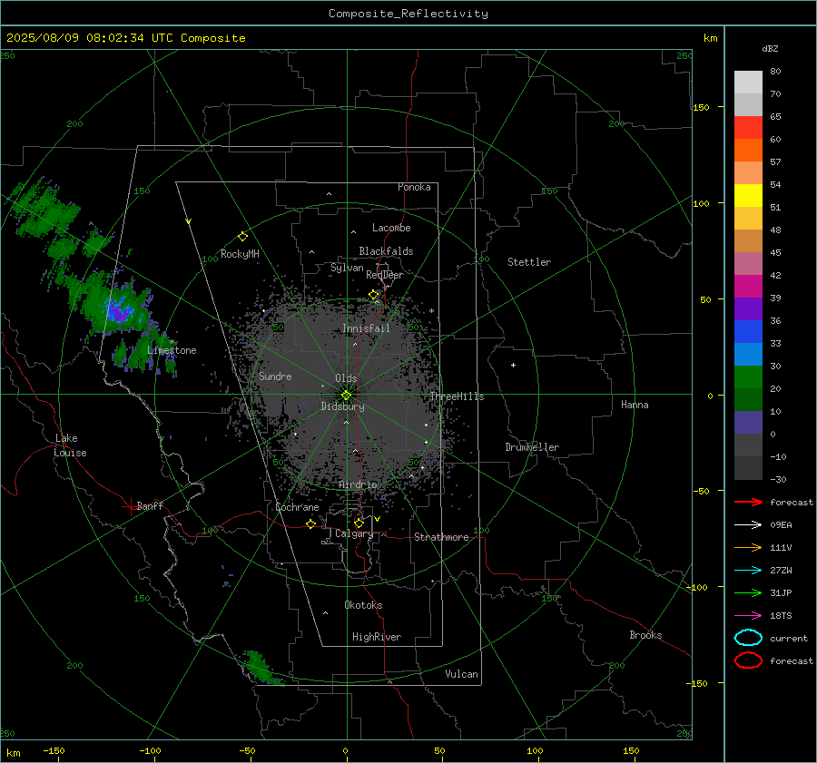Click the 20 dBZ green color swatch
This screenshot has width=817, height=763.
coord(748,377)
